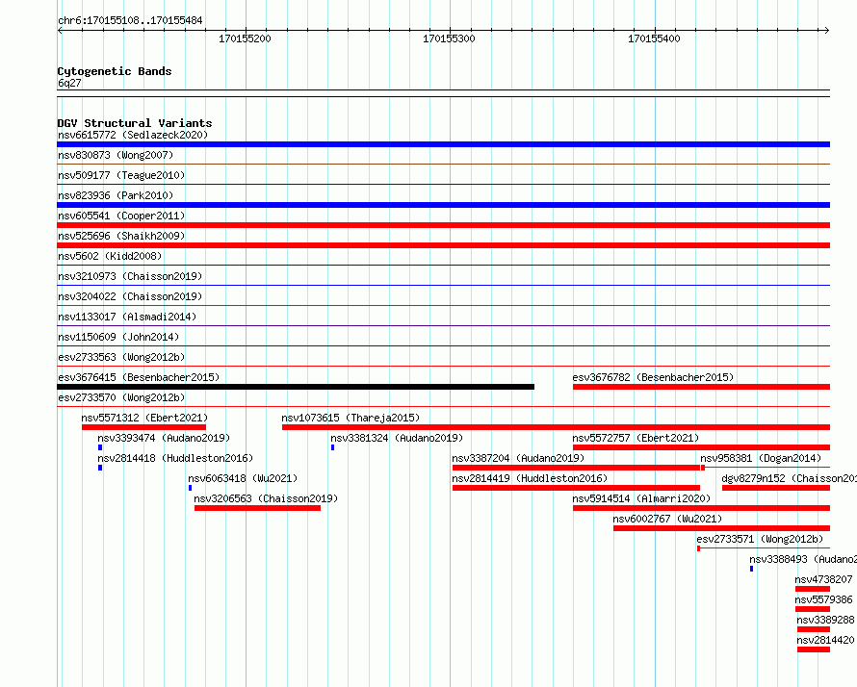The width and height of the screenshot is (857, 687).
Task: Open nsv5914514 (Almarri2020) label
Action: point(641,498)
